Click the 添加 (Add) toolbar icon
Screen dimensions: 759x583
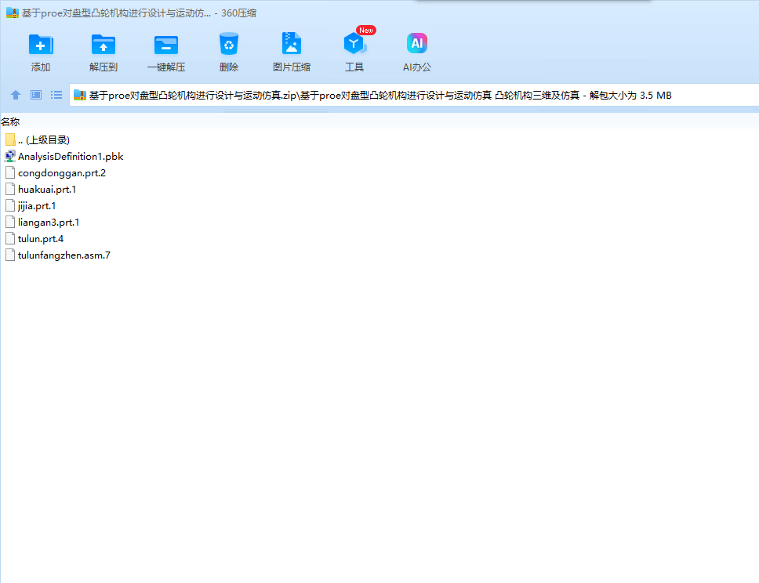(x=41, y=45)
